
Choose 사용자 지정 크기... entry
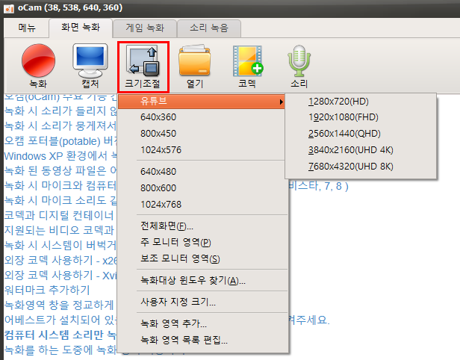point(202,302)
